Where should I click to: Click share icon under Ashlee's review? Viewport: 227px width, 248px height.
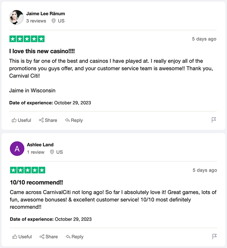(x=42, y=237)
